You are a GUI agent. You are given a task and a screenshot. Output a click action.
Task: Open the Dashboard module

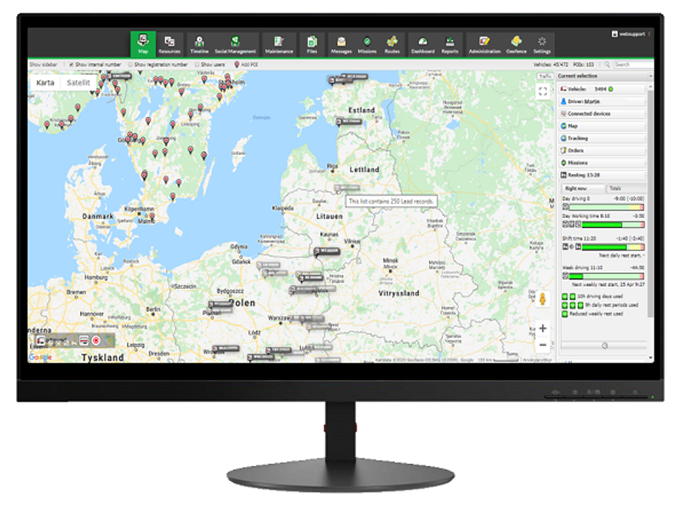tap(422, 44)
